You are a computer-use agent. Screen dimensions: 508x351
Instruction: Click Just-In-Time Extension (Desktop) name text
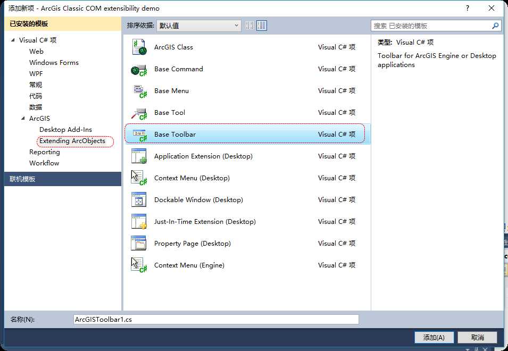tap(205, 221)
